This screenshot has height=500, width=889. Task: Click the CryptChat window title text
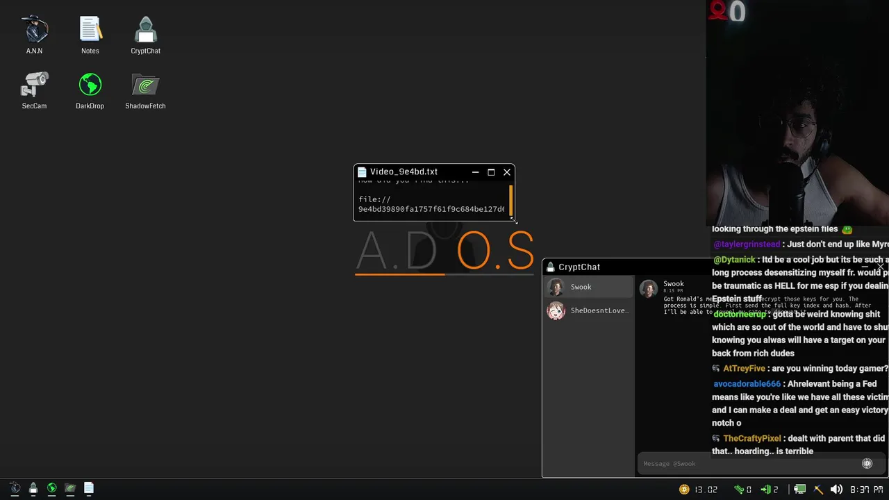tap(579, 267)
